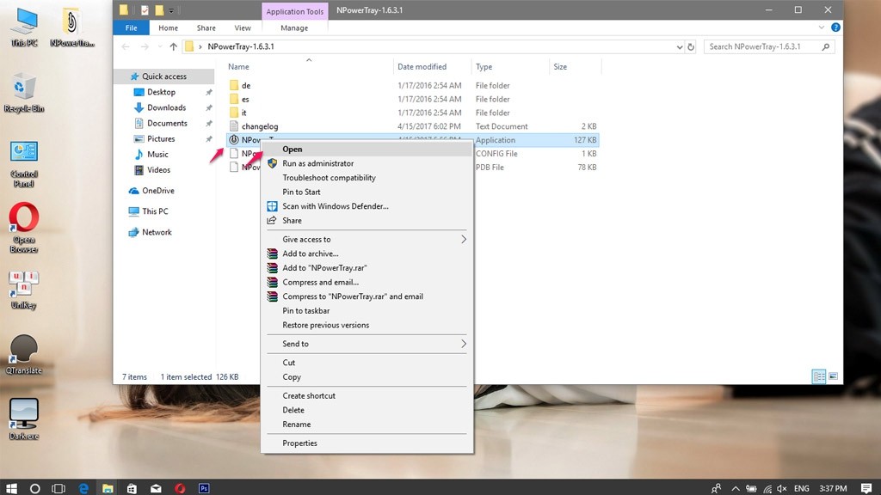Screen dimensions: 881x495
Task: Open the View ribbon tab
Action: [x=243, y=27]
